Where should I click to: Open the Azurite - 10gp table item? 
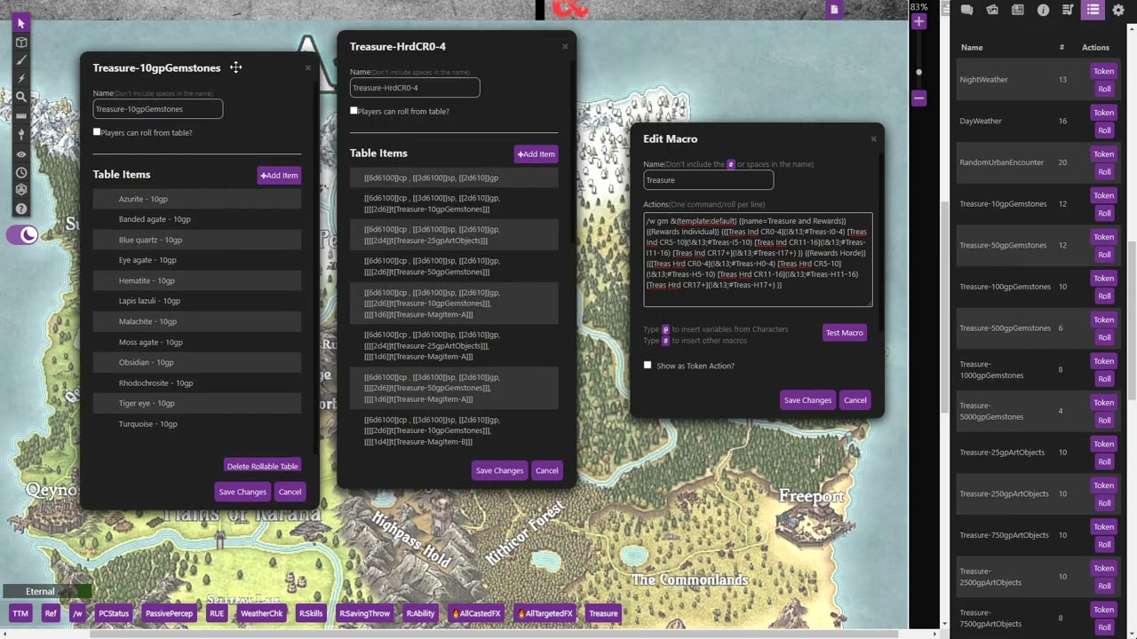pyautogui.click(x=197, y=199)
